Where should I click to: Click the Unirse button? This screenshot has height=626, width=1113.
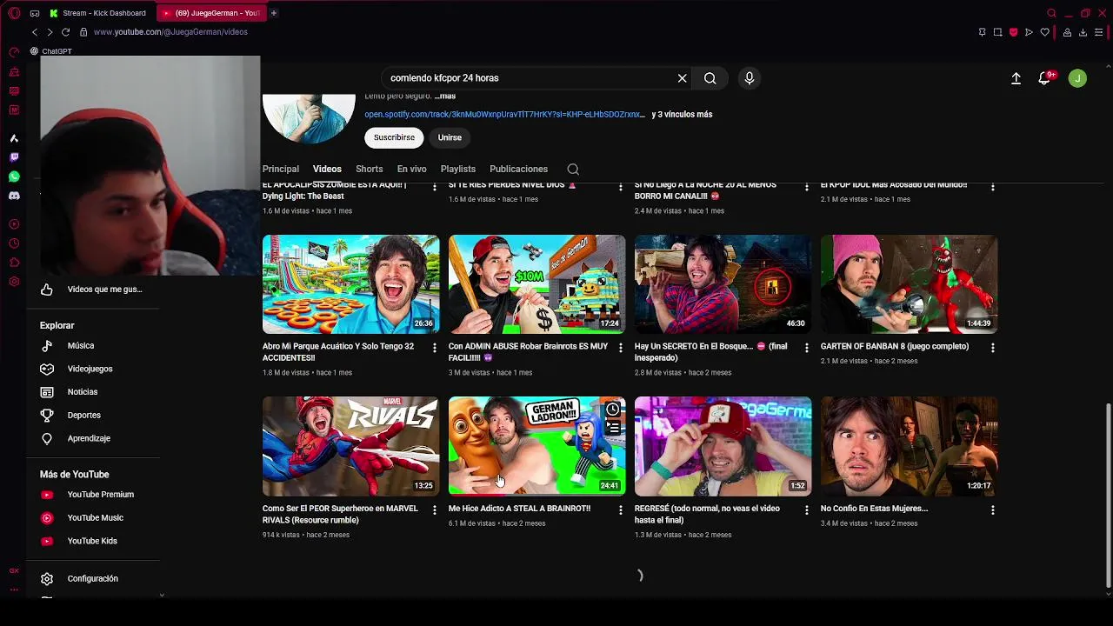point(450,137)
